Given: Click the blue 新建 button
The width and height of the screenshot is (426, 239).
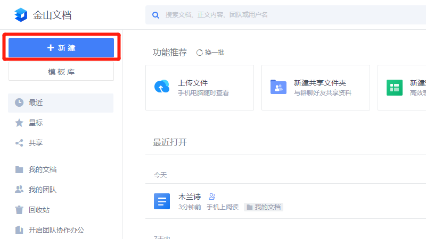Looking at the screenshot, I should point(61,48).
